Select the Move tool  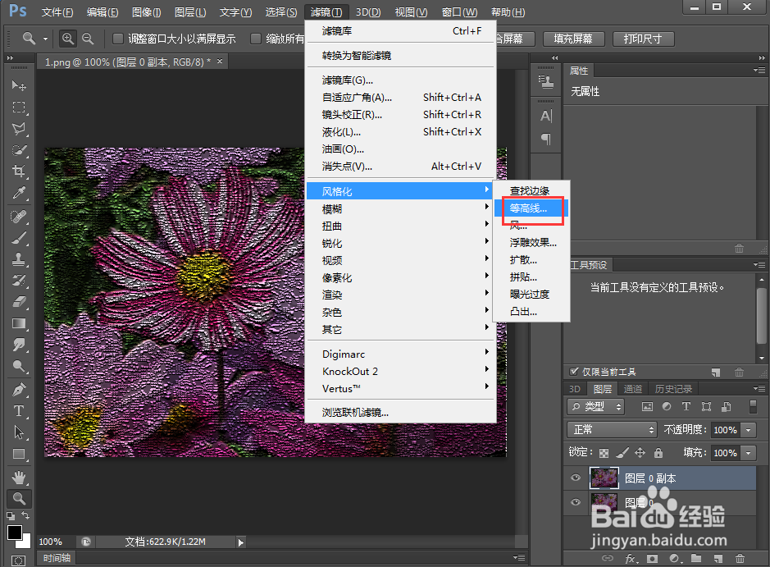point(19,85)
